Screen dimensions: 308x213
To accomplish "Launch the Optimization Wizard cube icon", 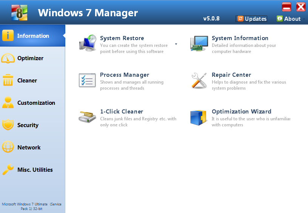I will point(199,117).
